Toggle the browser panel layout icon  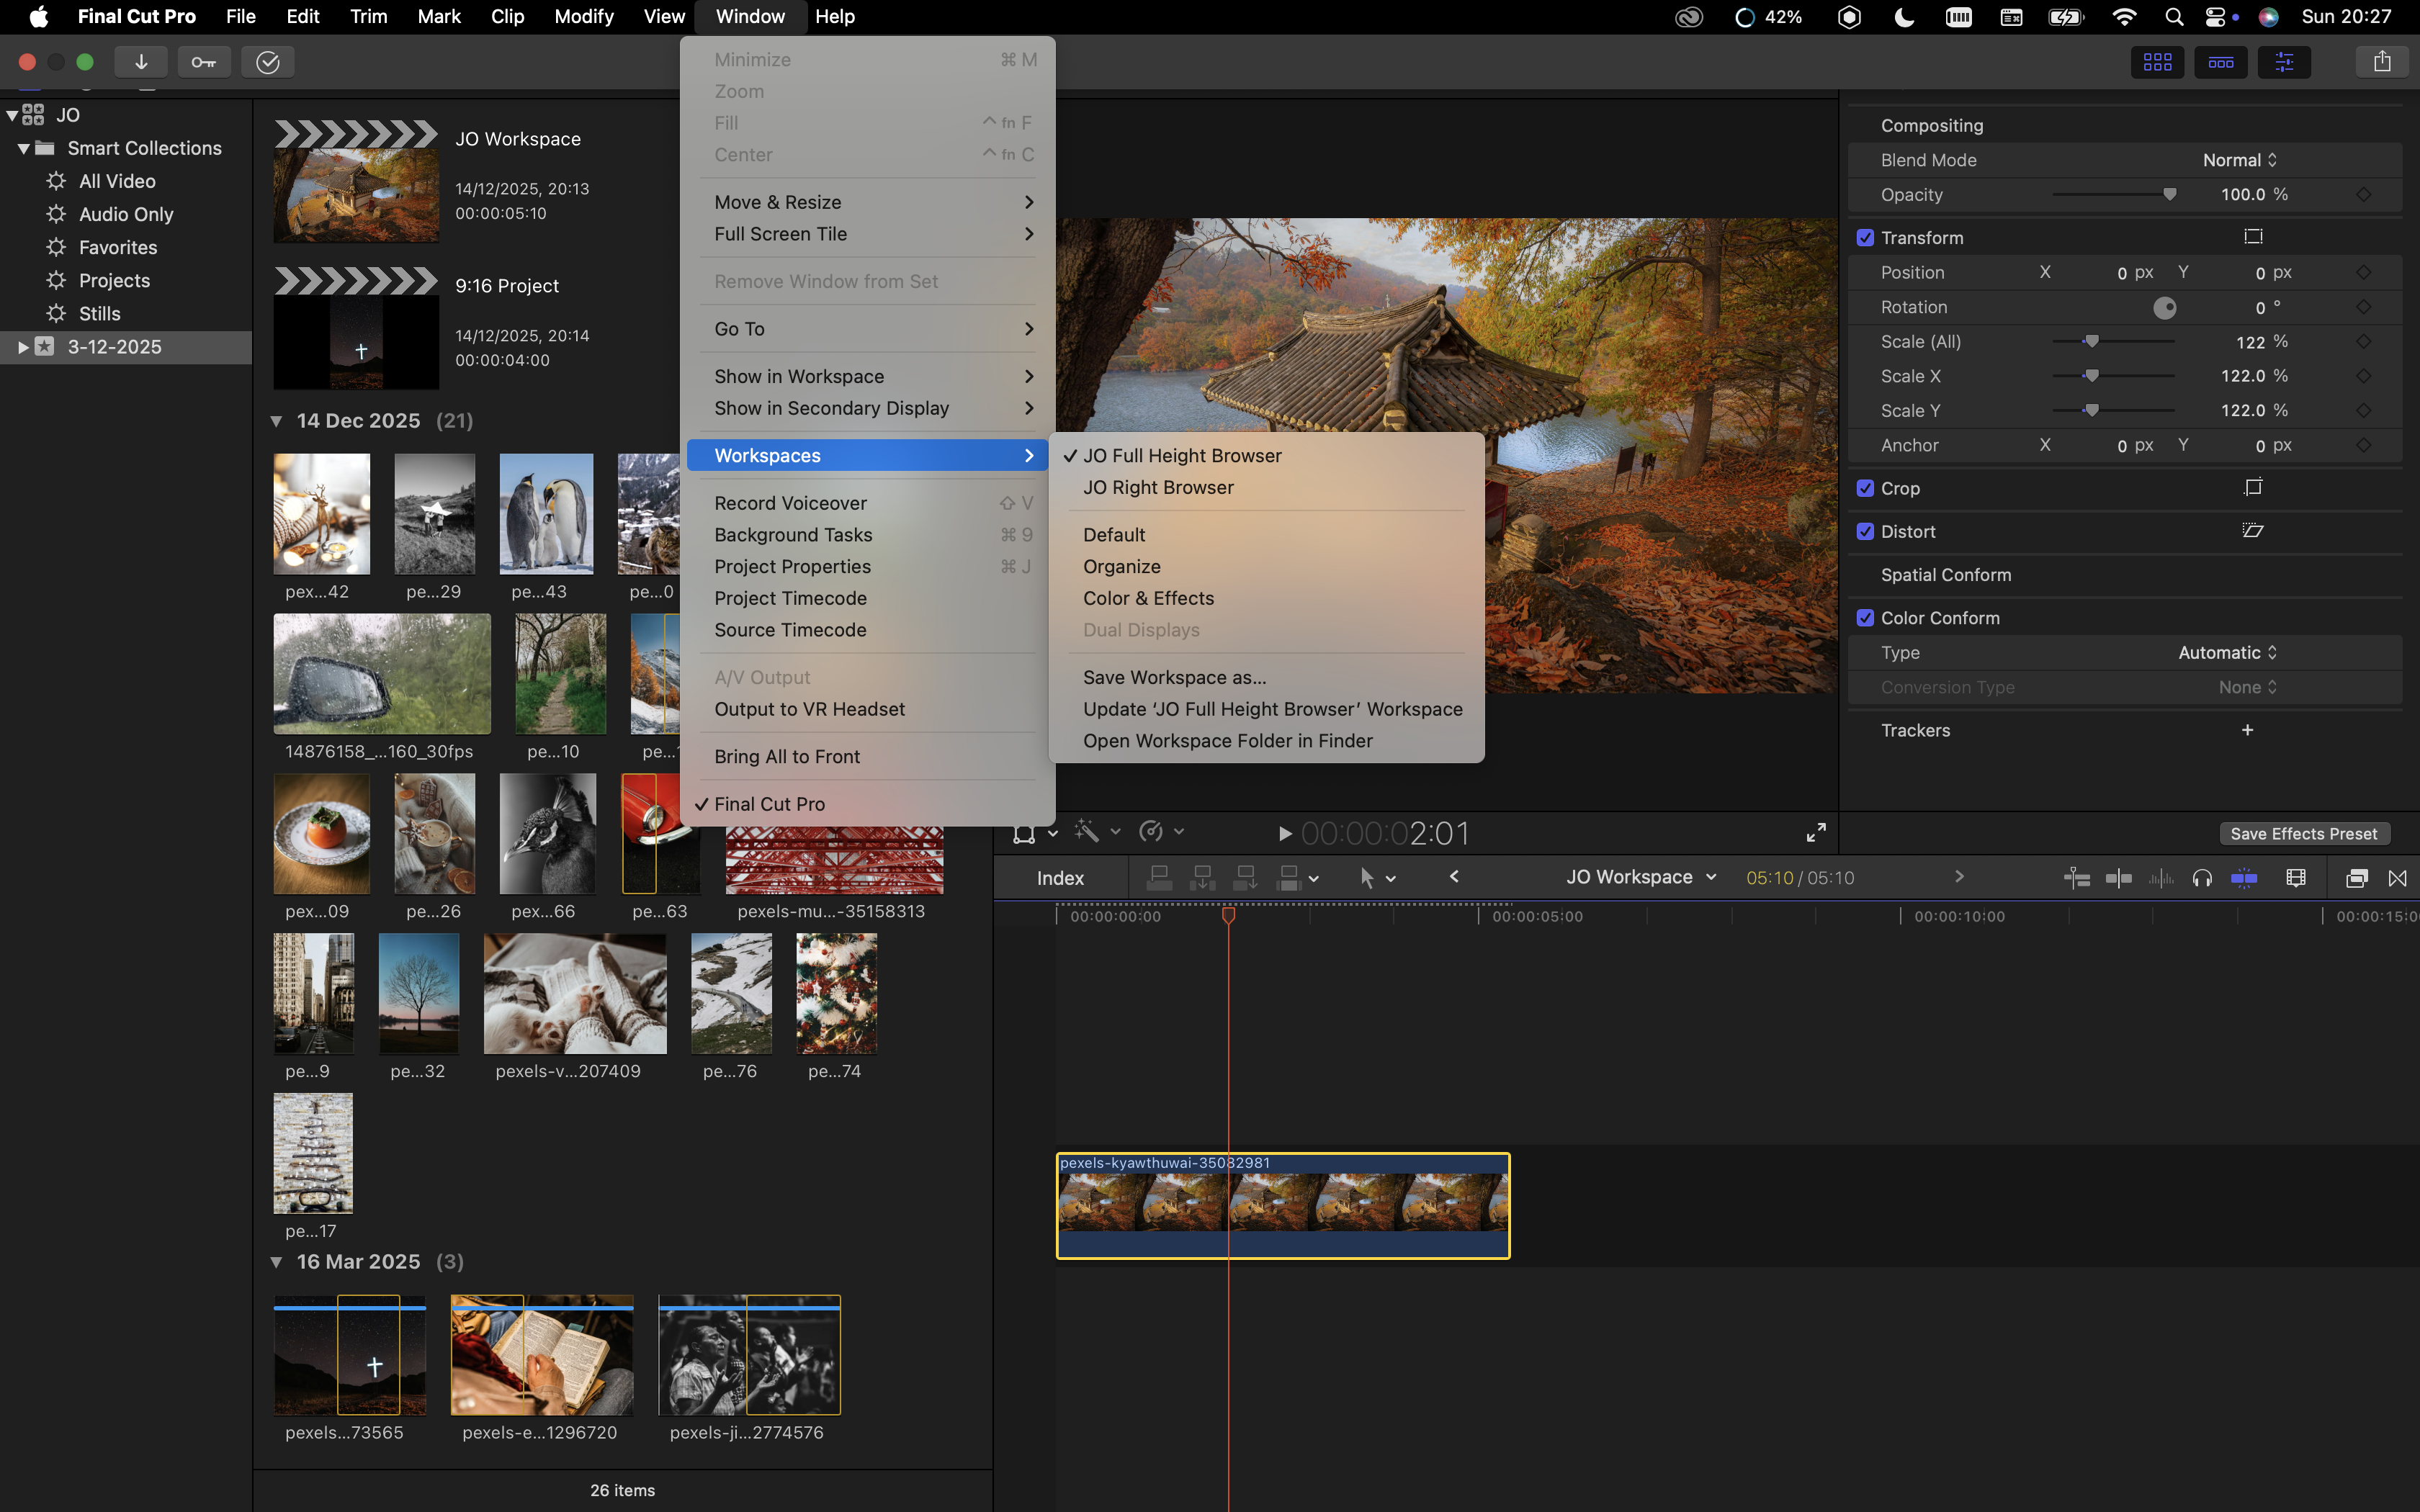click(2157, 62)
